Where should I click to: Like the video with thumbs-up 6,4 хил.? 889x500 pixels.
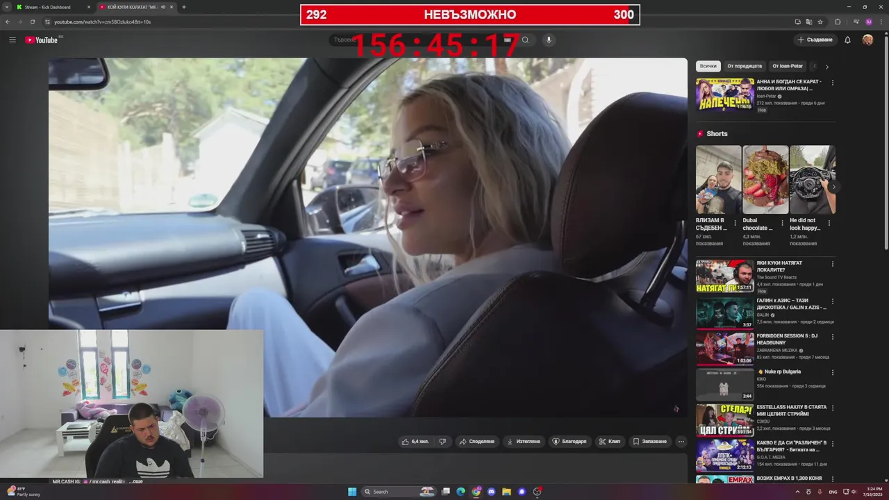(x=415, y=441)
